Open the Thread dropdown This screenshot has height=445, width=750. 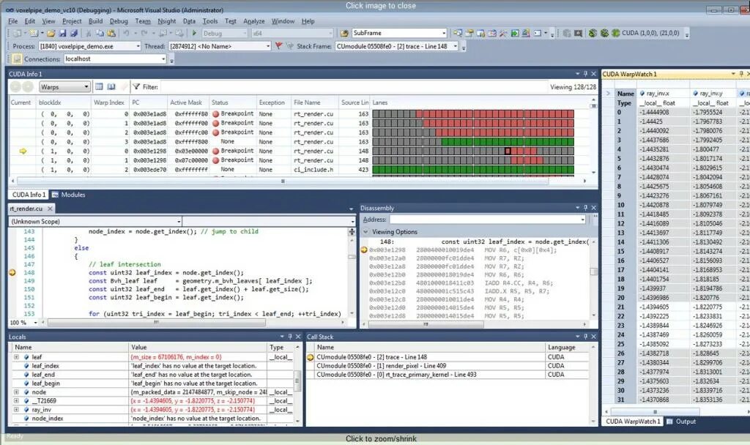pos(268,46)
